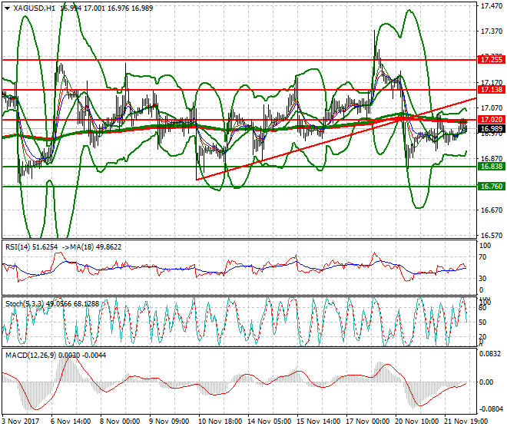This screenshot has width=507, height=430.
Task: Click the RSI(14) 51.6254 indicator label
Action: [31, 247]
